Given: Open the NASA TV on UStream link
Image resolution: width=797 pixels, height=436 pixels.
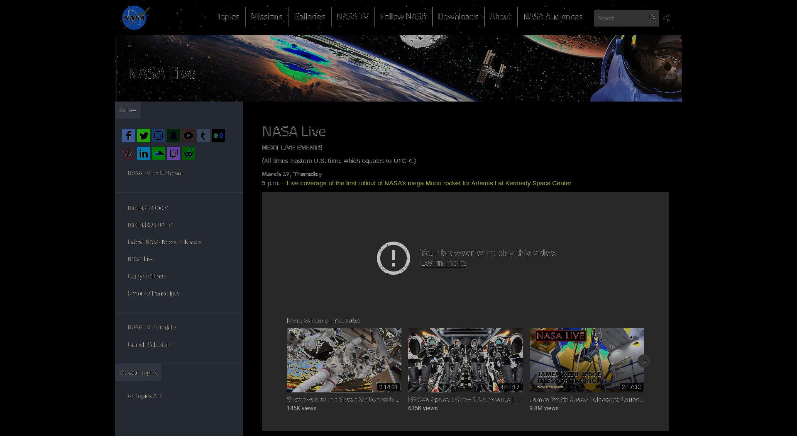Looking at the screenshot, I should coord(154,173).
